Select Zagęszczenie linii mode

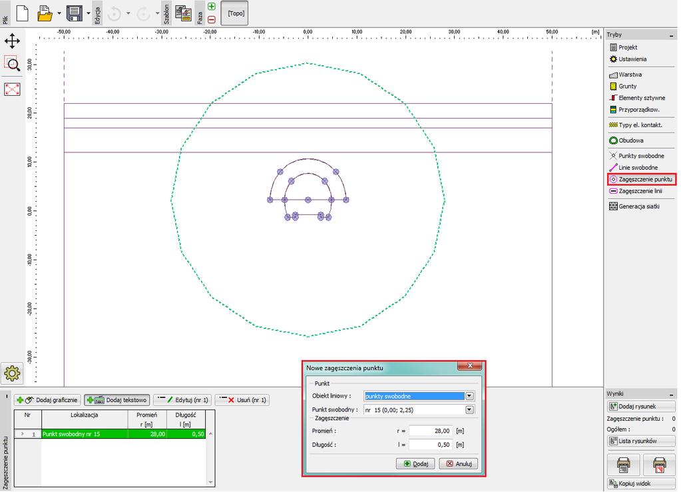tap(636, 191)
